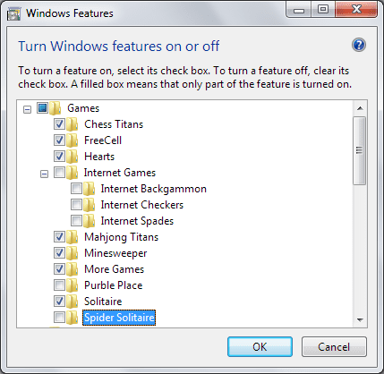Collapse the Games tree node

click(x=27, y=110)
